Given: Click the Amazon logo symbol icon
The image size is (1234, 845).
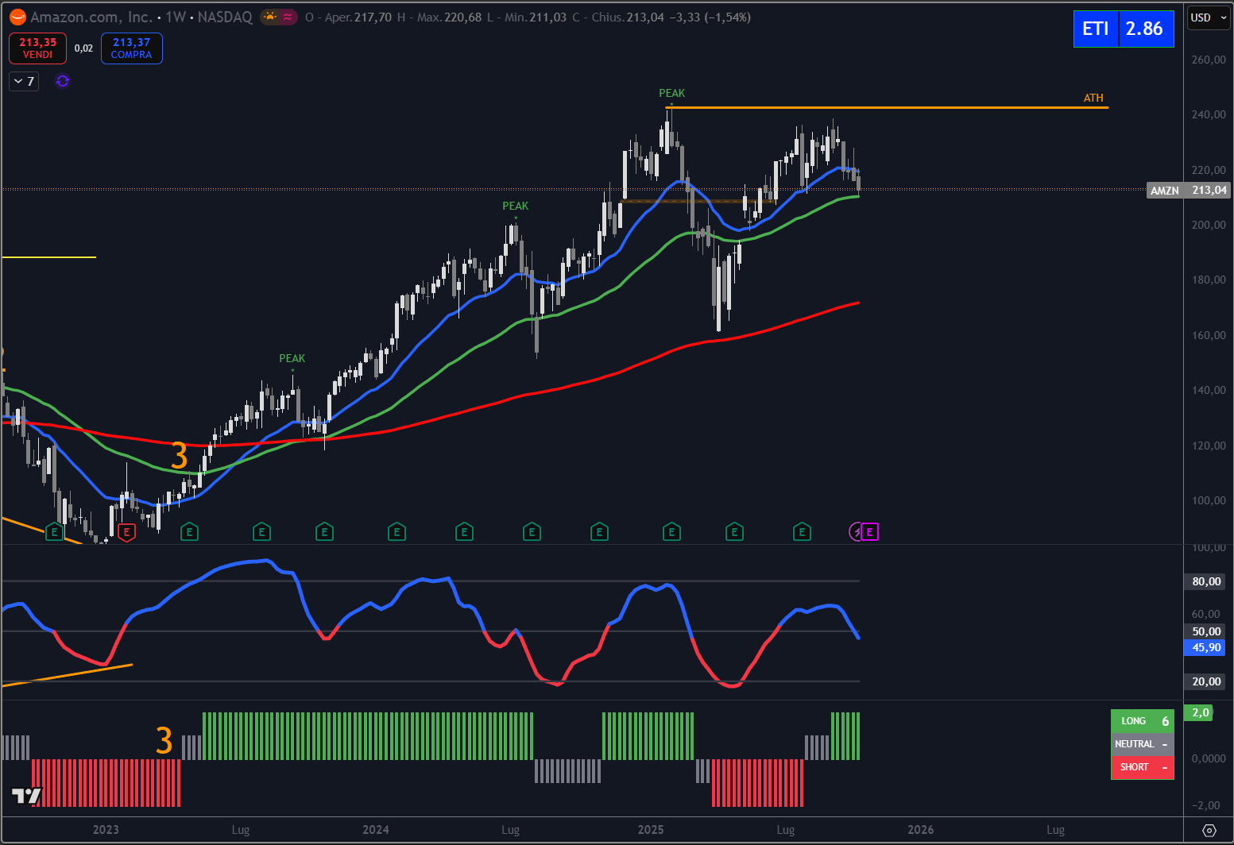Looking at the screenshot, I should pyautogui.click(x=17, y=17).
